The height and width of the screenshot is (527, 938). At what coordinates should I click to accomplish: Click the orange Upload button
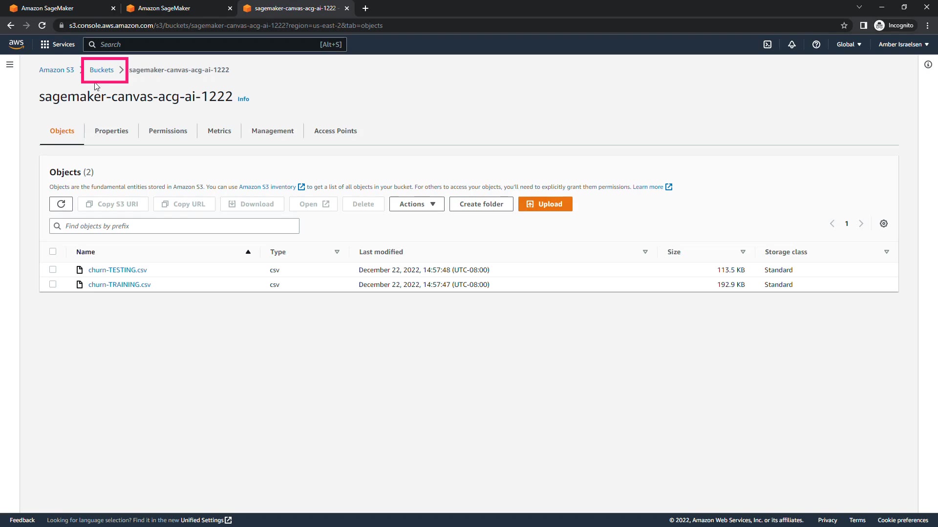[x=545, y=204]
